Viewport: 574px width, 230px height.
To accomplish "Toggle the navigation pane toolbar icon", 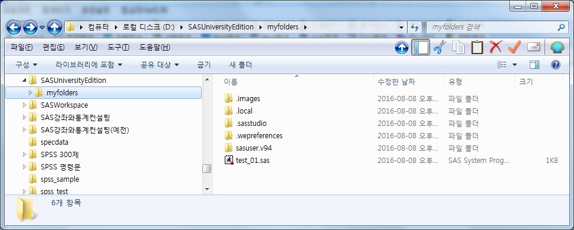I will (421, 48).
